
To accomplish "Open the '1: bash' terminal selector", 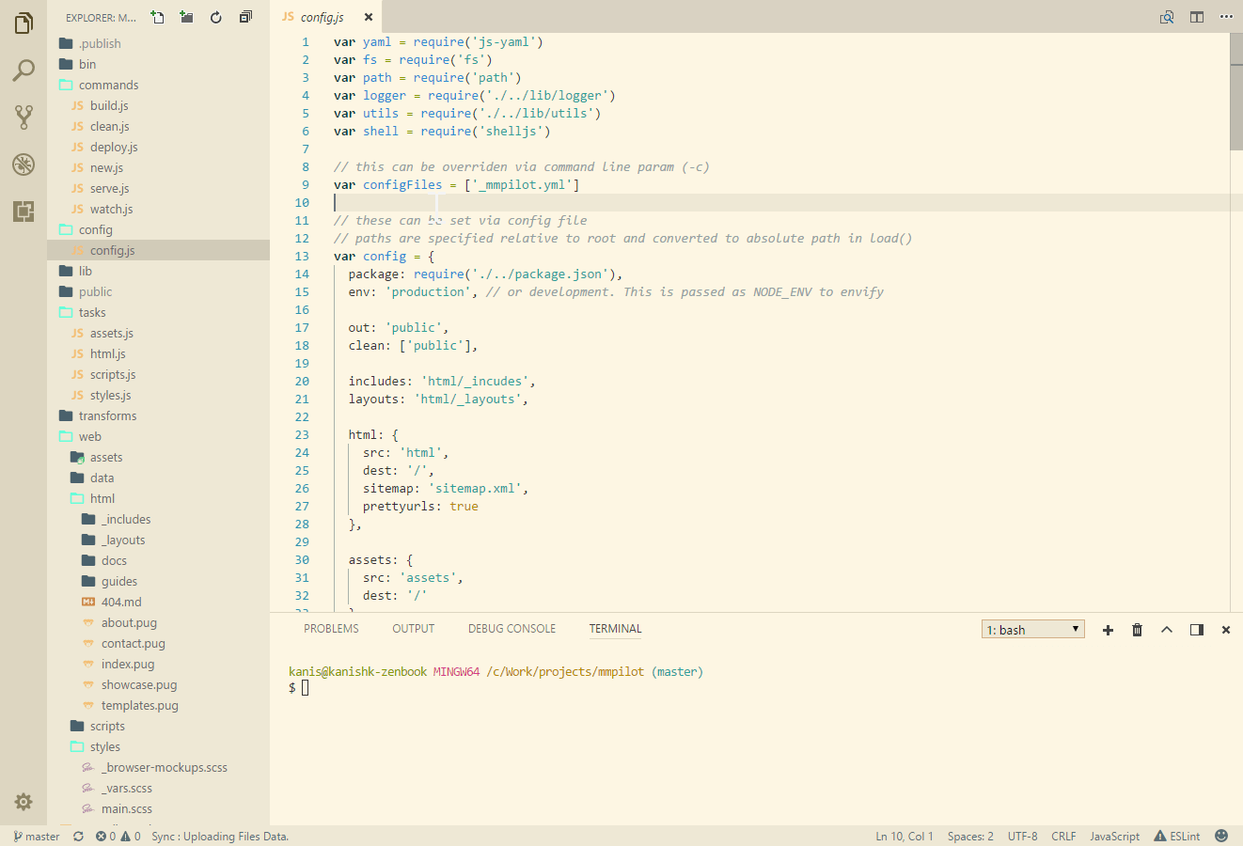I will click(1032, 628).
